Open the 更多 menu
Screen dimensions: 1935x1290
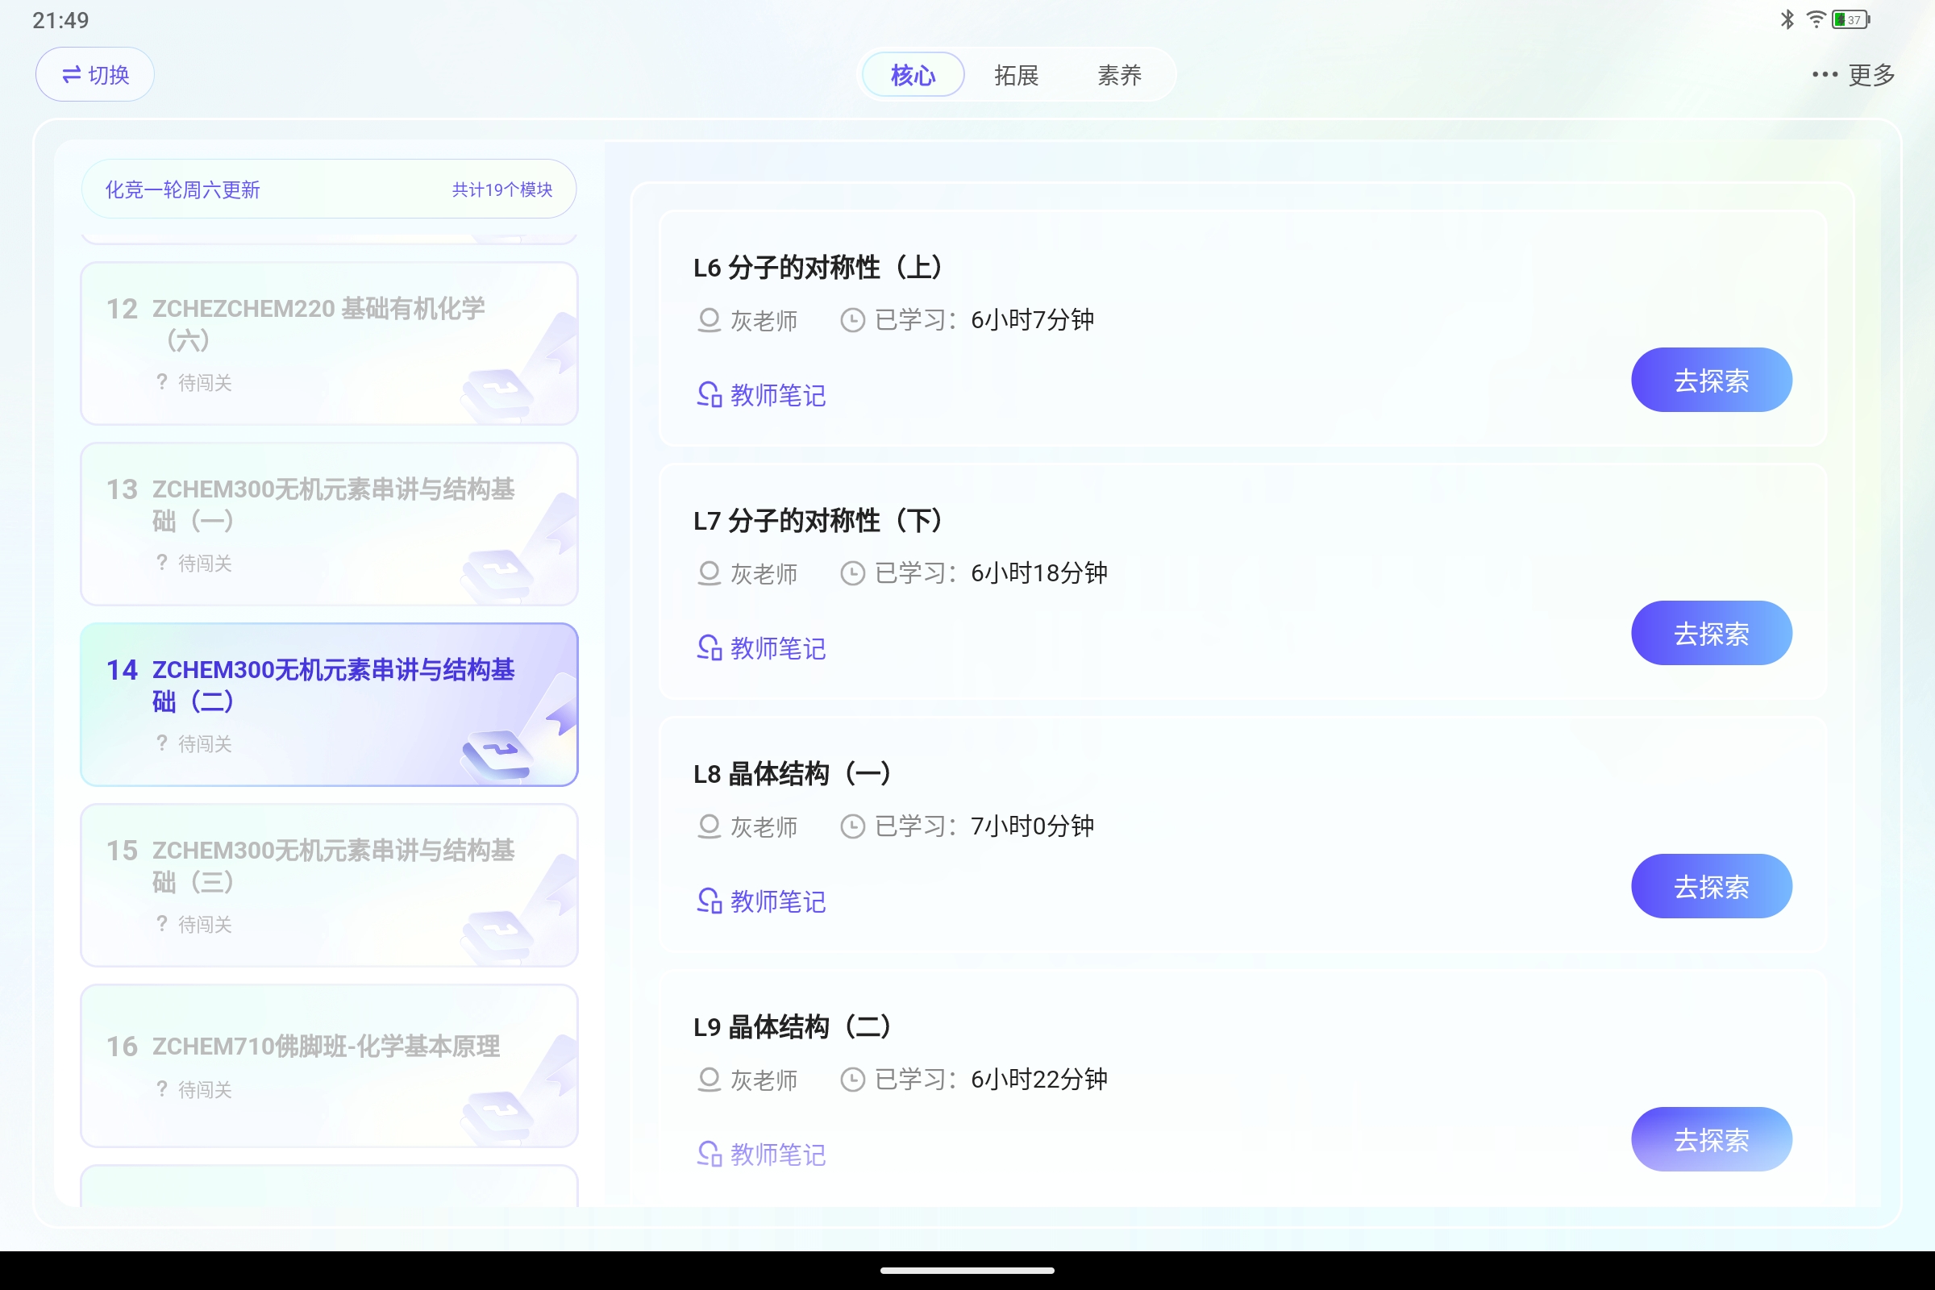1854,75
